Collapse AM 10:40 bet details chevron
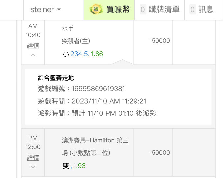 (33, 55)
